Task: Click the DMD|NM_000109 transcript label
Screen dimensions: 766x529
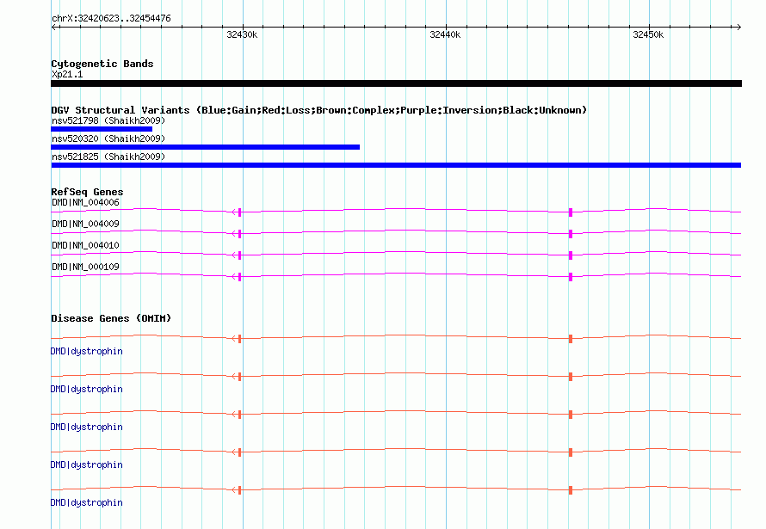Action: coord(85,267)
